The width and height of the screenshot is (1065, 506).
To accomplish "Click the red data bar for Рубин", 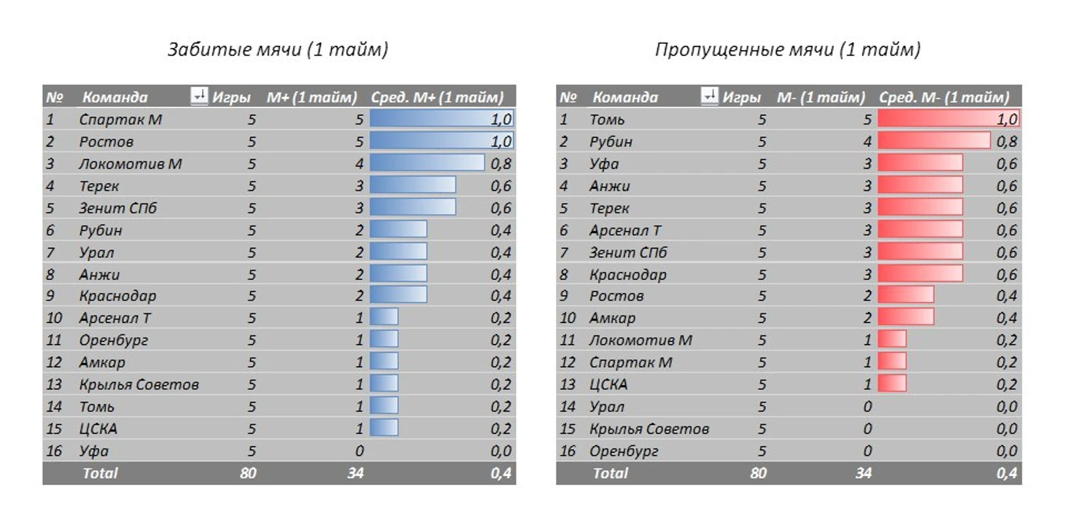I will tap(934, 141).
